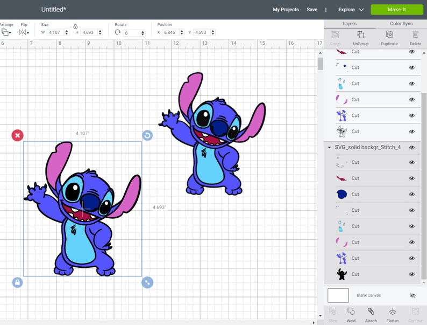Click the layers panel scrollbar
The height and width of the screenshot is (325, 427).
point(424,186)
